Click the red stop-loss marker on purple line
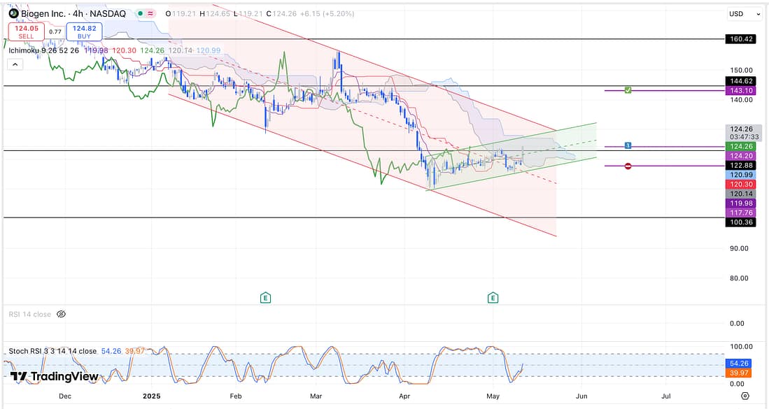This screenshot has height=409, width=769. [628, 166]
